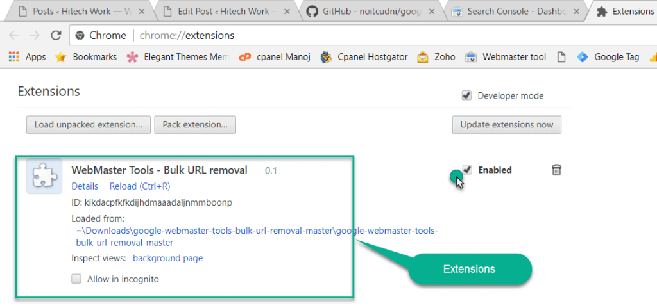Check Allow in incognito
Screen dimensions: 657x308
pos(76,279)
